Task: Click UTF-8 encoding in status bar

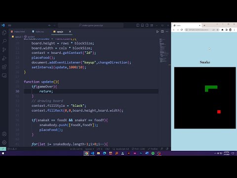Action: point(99,149)
